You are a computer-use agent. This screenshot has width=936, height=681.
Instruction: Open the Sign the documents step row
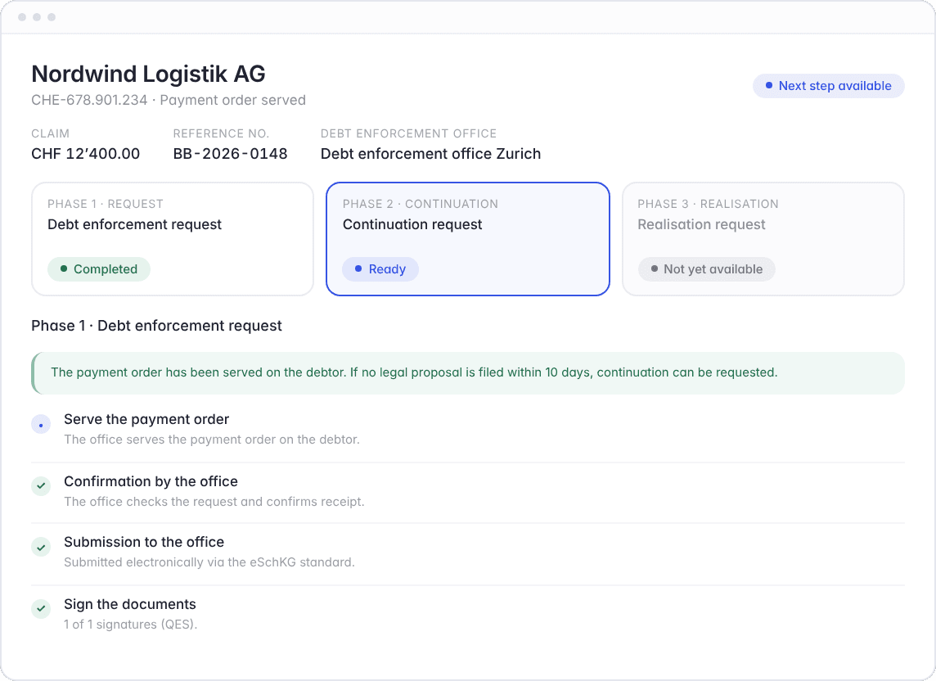coord(468,614)
